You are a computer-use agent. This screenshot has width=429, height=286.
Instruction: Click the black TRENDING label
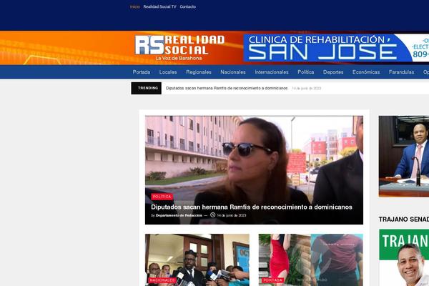pos(146,88)
